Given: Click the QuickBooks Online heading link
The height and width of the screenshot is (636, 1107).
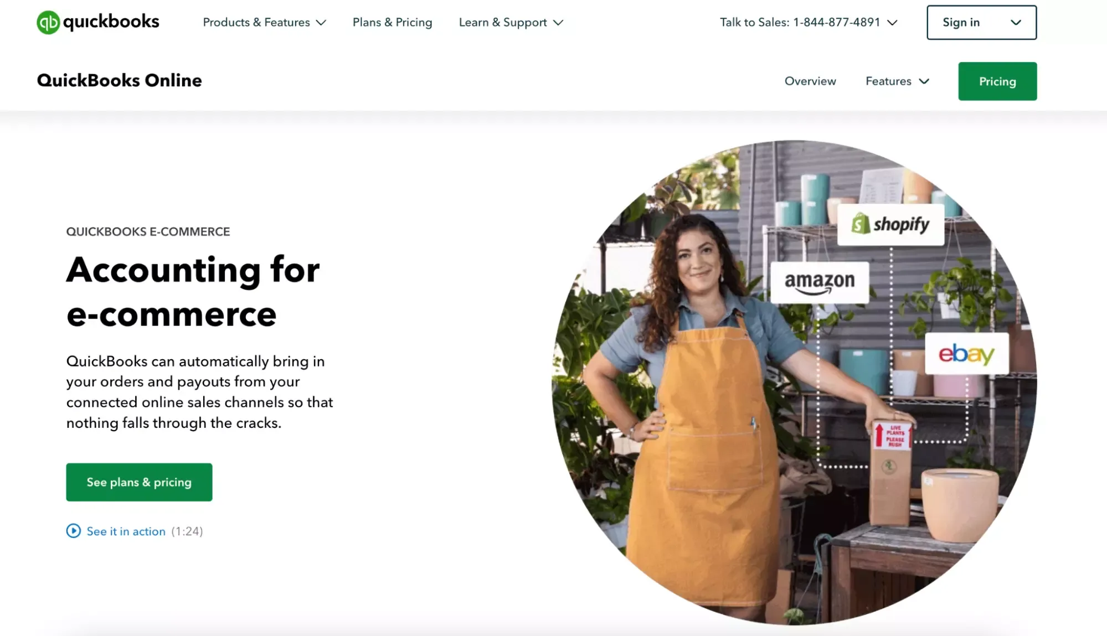Looking at the screenshot, I should pos(119,80).
